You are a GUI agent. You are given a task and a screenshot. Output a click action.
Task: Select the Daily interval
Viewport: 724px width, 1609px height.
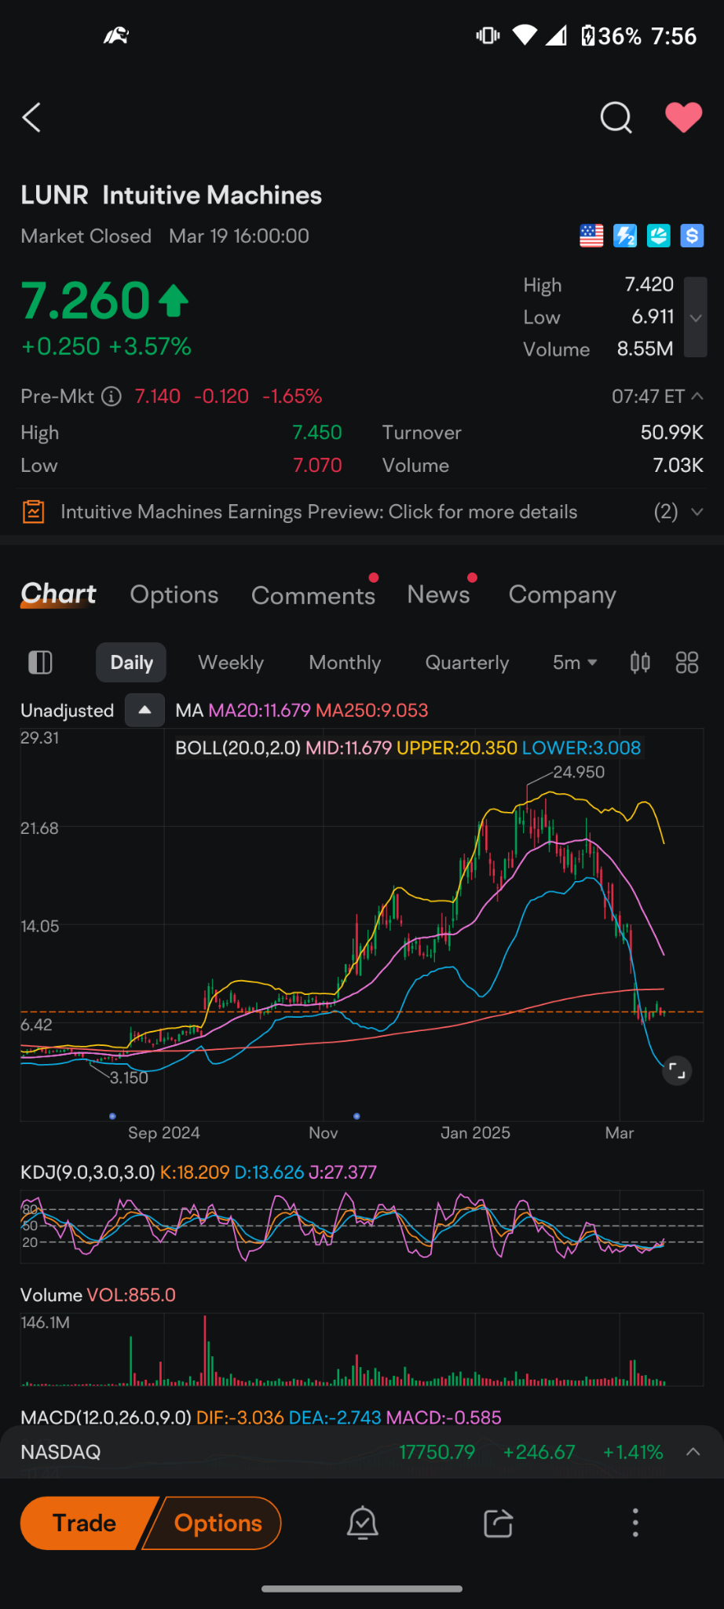pyautogui.click(x=131, y=663)
